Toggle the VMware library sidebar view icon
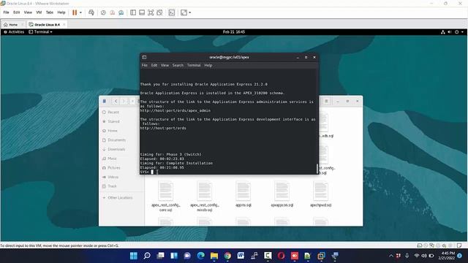The width and height of the screenshot is (468, 263). pyautogui.click(x=133, y=12)
